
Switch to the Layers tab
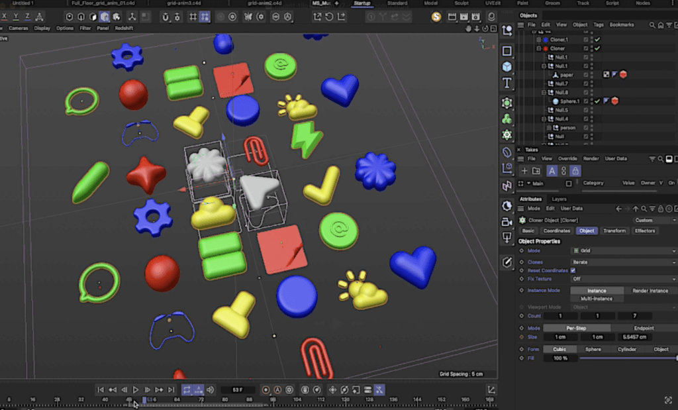click(x=559, y=199)
